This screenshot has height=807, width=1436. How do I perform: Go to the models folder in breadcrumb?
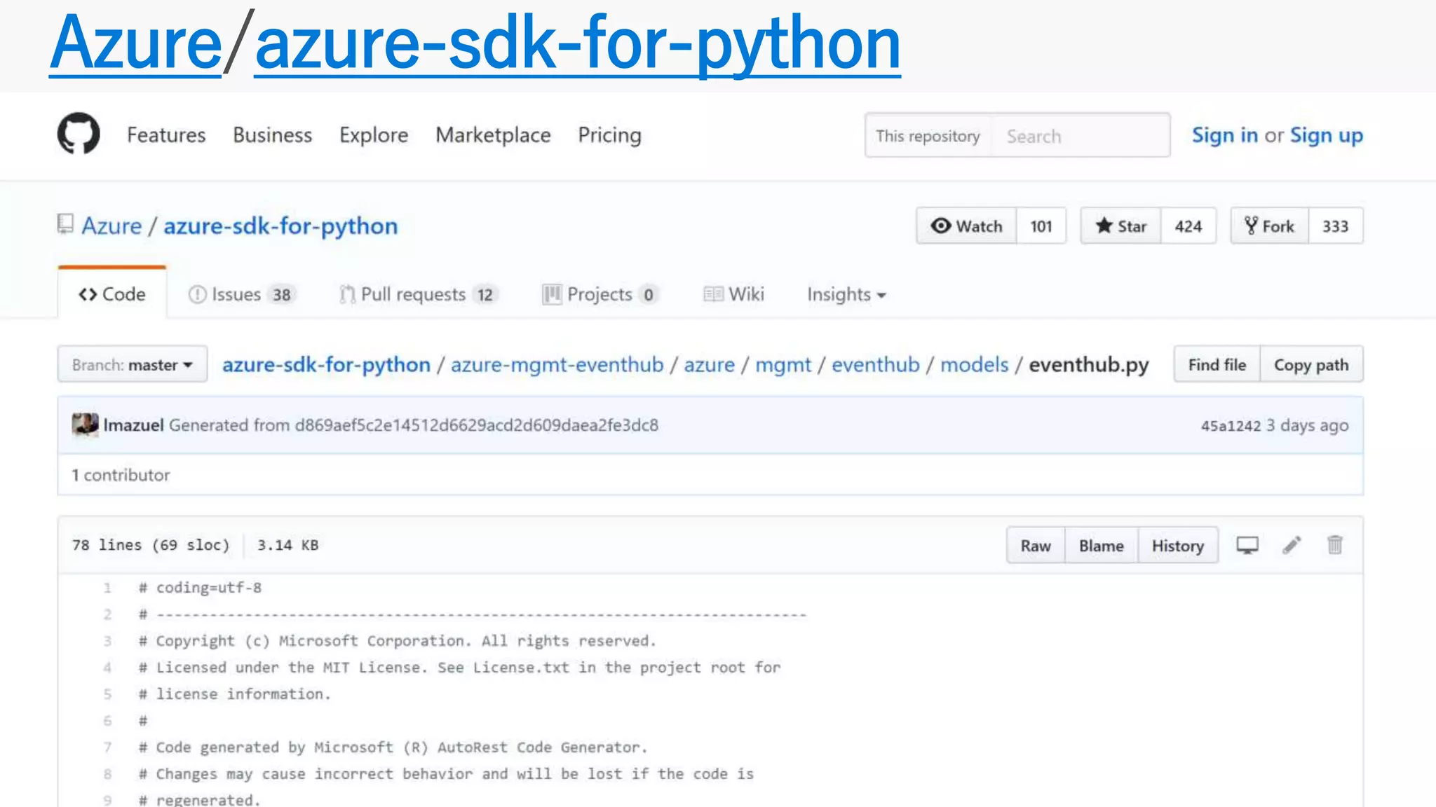pyautogui.click(x=974, y=364)
